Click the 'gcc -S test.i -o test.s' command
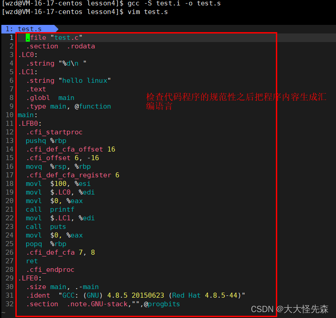The width and height of the screenshot is (336, 318). 174,4
